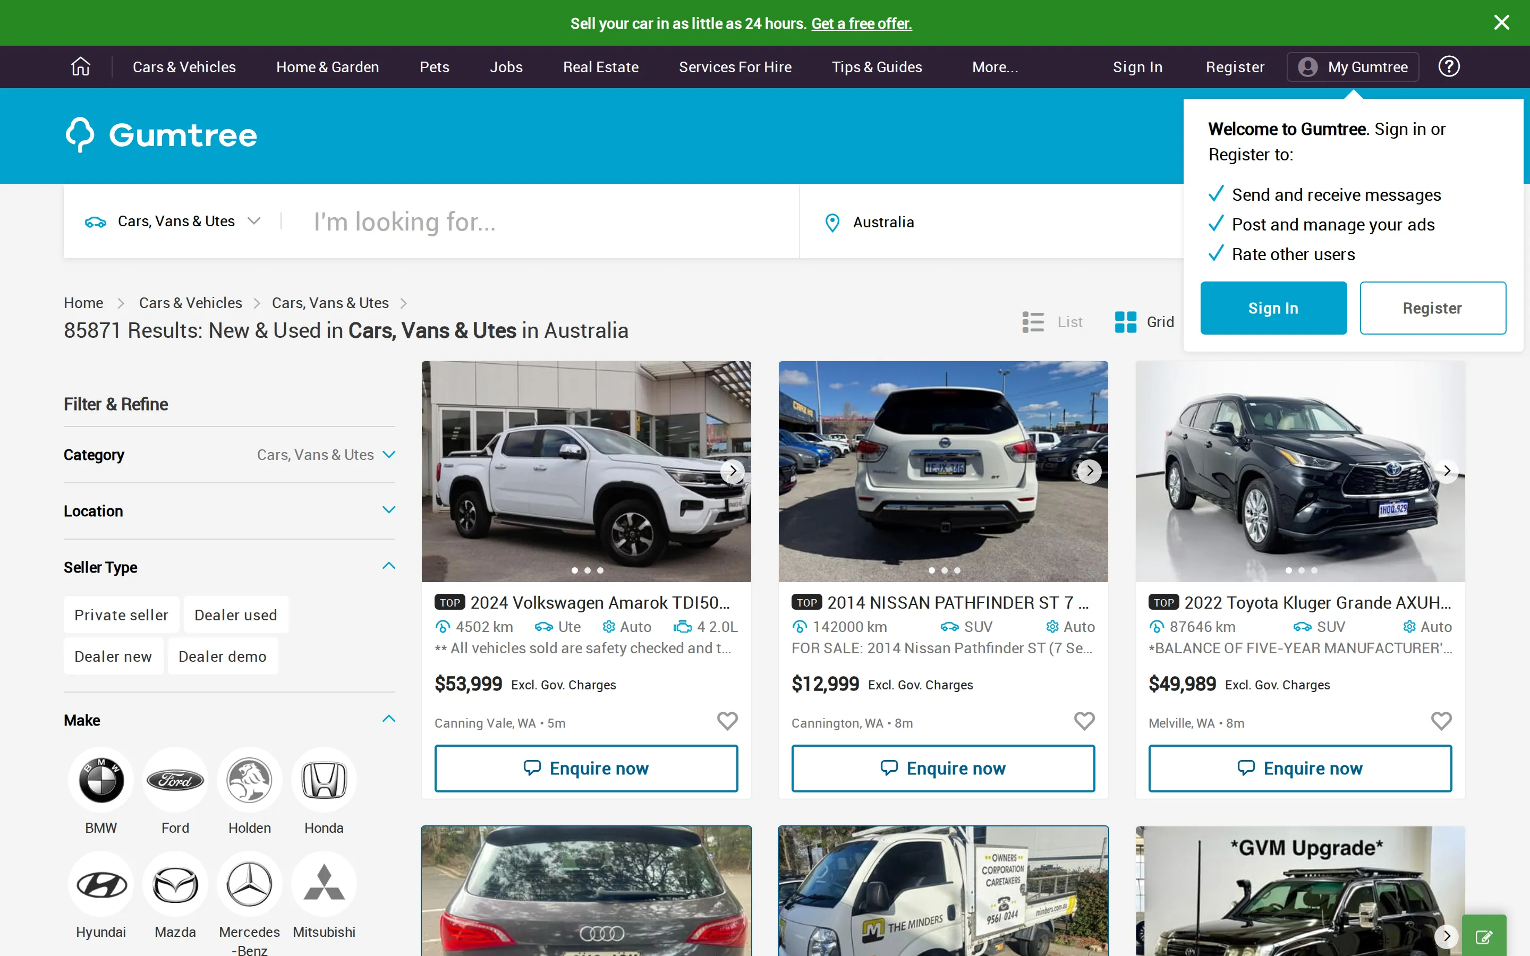Toggle the Dealer used filter
Viewport: 1530px width, 956px height.
point(236,614)
